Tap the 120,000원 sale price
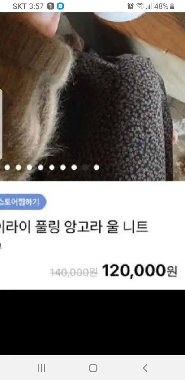Image resolution: width=185 pixels, height=380 pixels. coord(139,271)
